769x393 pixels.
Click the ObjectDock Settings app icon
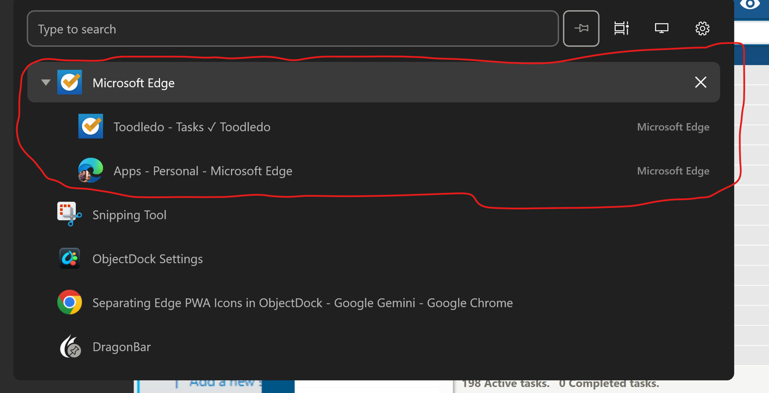tap(70, 258)
